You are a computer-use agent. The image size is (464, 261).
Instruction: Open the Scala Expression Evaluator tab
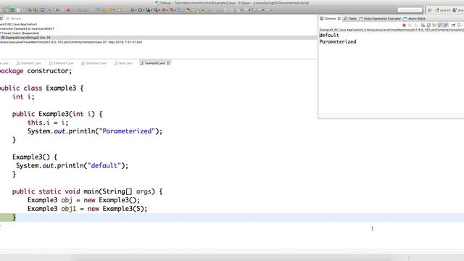[x=380, y=18]
